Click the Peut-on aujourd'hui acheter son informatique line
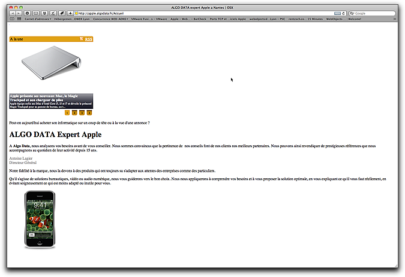 tap(79, 123)
